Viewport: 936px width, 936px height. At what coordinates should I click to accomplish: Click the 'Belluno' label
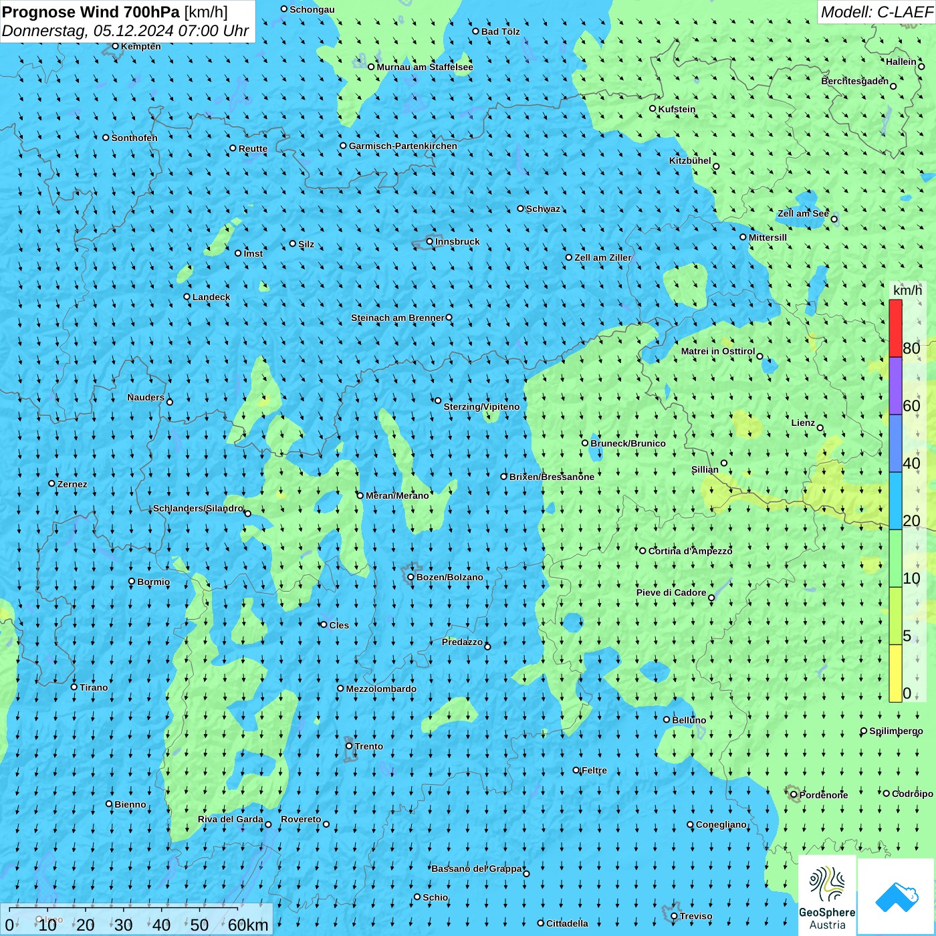point(689,720)
